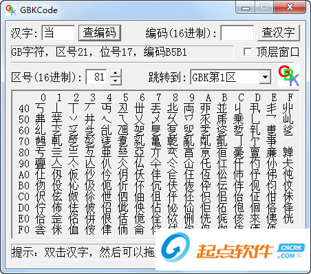This screenshot has height=274, width=311.
Task: Enable the 顶层窗口 always-on-top checkbox
Action: click(x=248, y=52)
